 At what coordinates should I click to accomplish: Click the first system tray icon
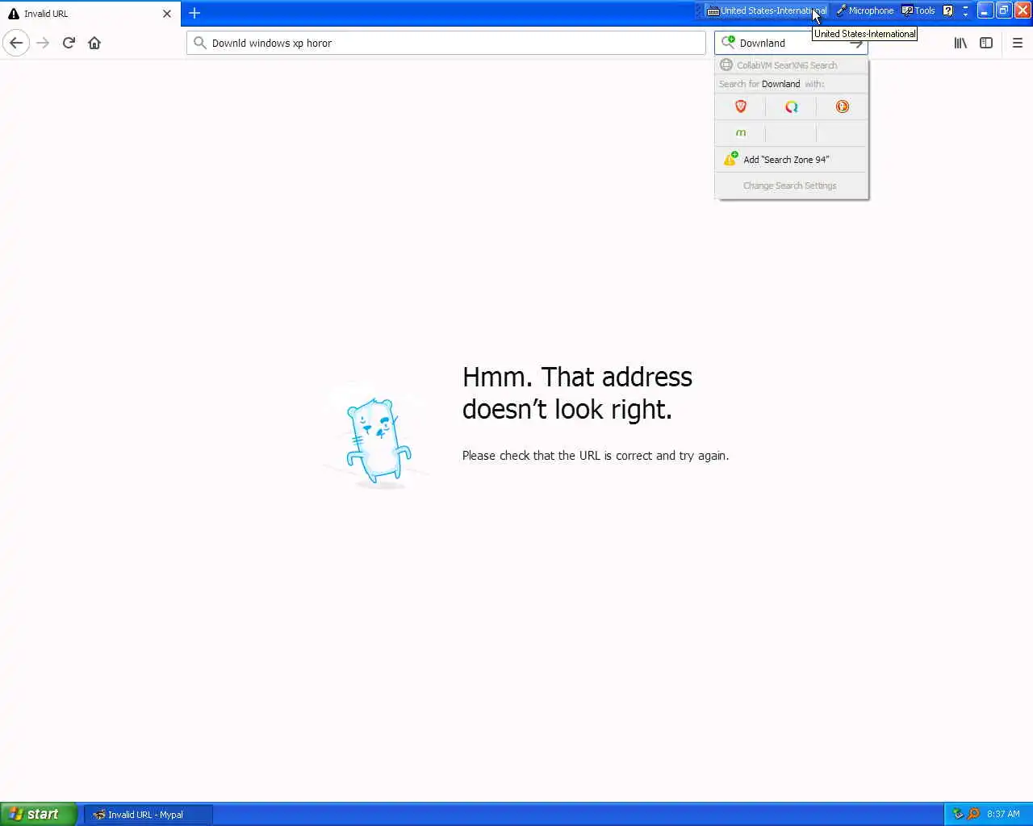(x=958, y=814)
